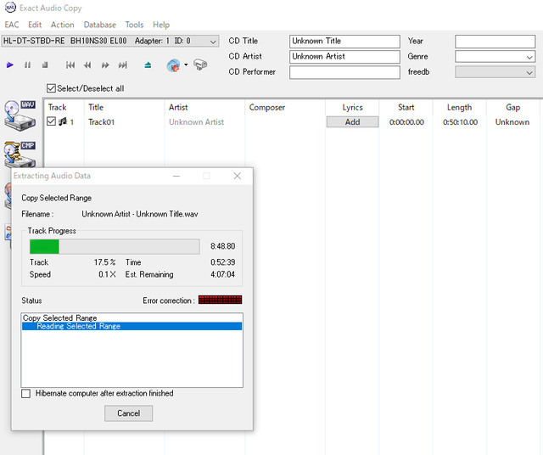Fast forward the current track
This screenshot has width=543, height=455.
click(x=105, y=65)
